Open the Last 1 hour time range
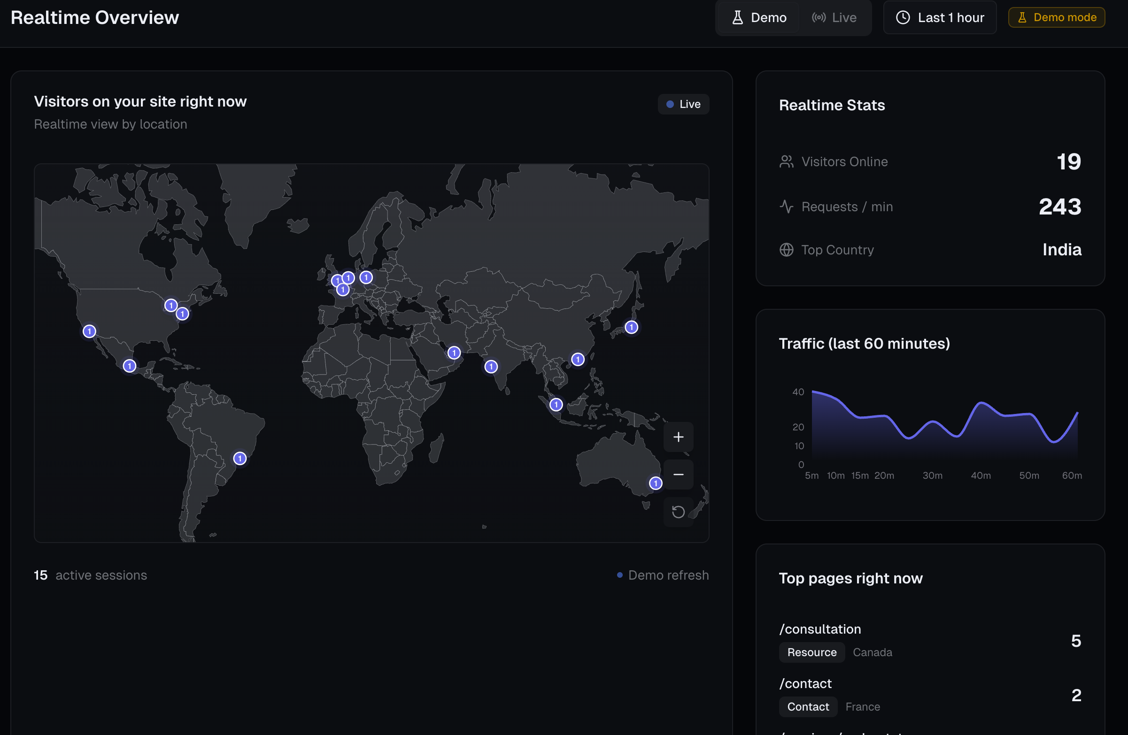This screenshot has width=1128, height=735. pyautogui.click(x=940, y=17)
